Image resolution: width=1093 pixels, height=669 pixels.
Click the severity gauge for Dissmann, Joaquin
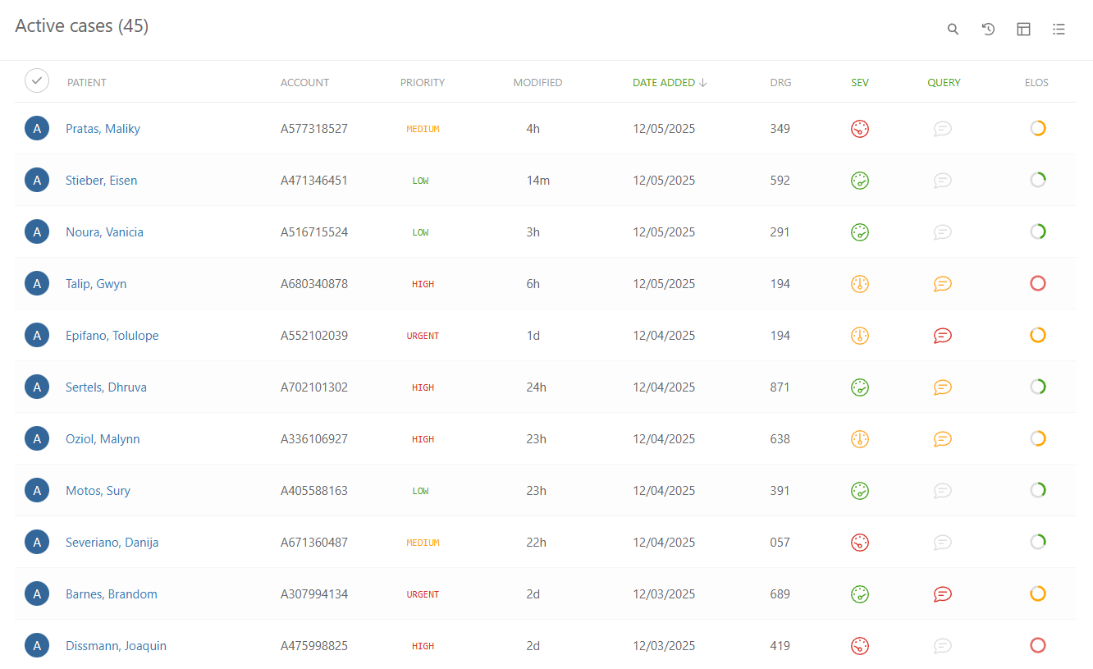click(x=859, y=645)
